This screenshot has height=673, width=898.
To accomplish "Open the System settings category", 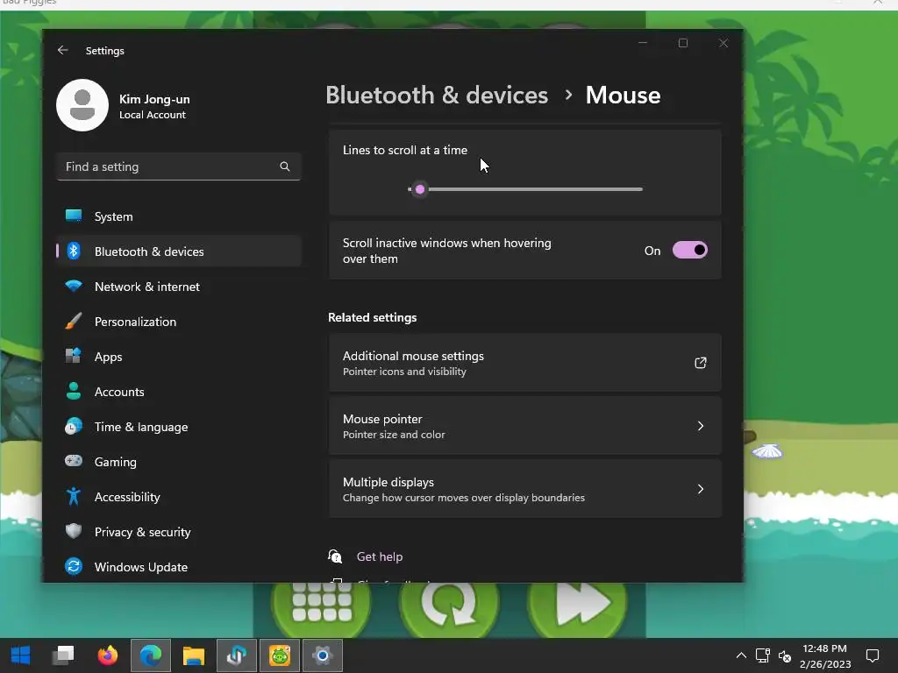I will tap(179, 216).
